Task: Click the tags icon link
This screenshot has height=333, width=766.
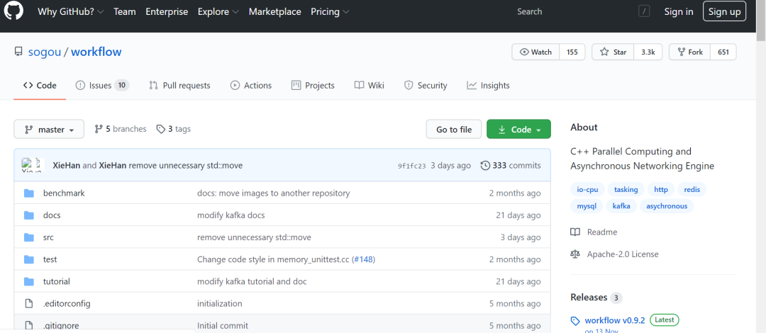Action: pos(161,129)
